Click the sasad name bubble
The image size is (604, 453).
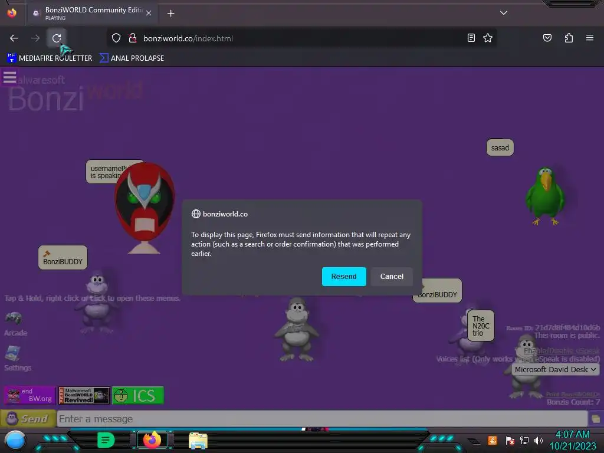(500, 147)
